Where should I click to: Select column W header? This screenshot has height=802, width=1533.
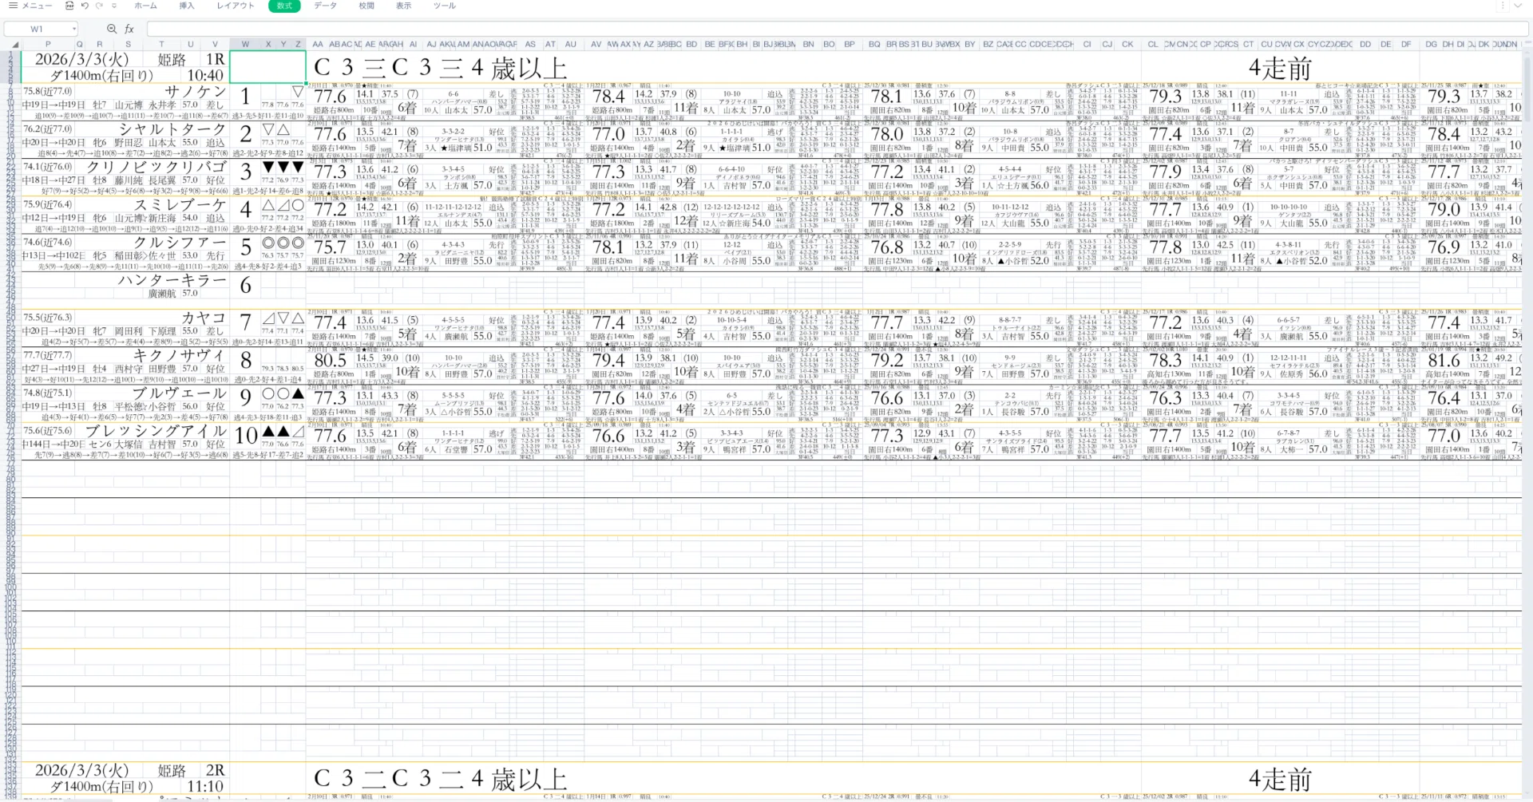tap(245, 45)
